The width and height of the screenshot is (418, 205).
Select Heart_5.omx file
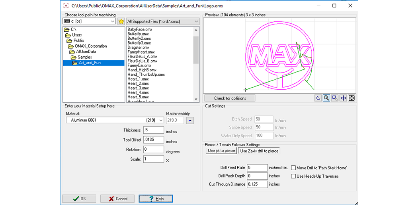pos(138,97)
